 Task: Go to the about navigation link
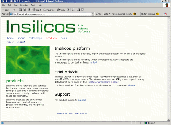(x=21, y=38)
